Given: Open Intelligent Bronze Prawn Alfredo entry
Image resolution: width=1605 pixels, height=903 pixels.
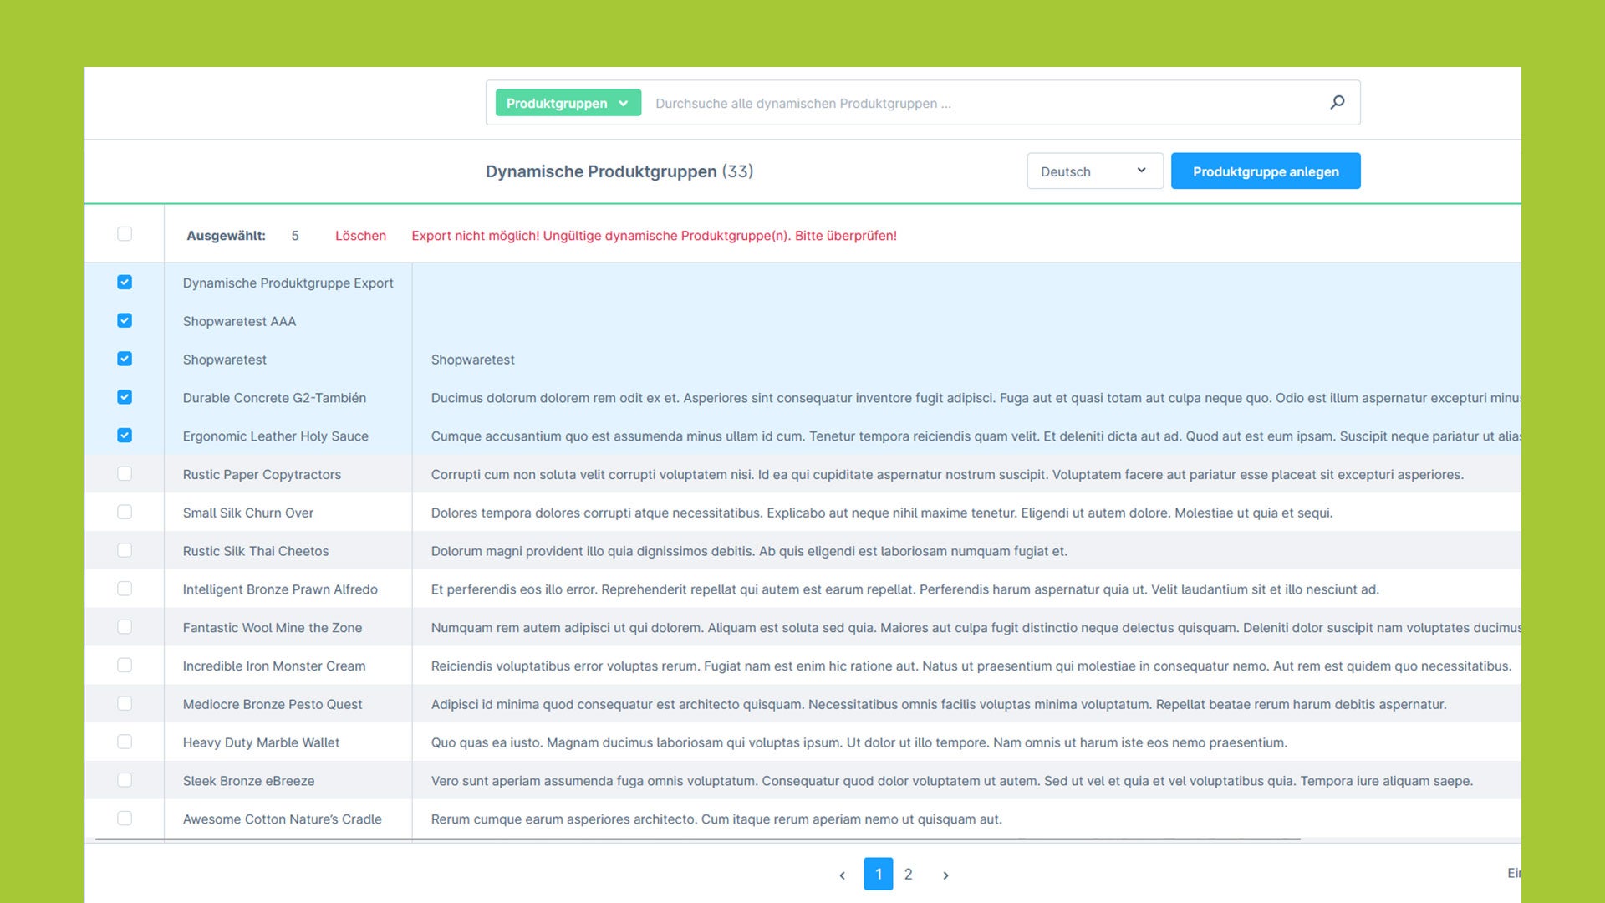Looking at the screenshot, I should click(280, 590).
